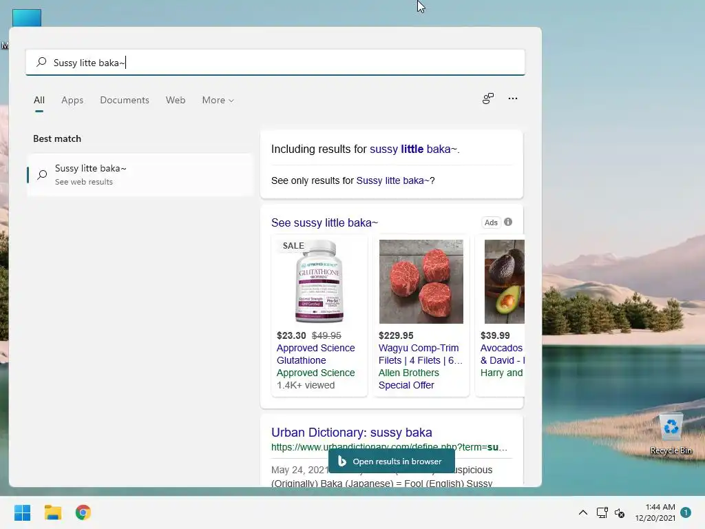
Task: Open the avocados product image
Action: pyautogui.click(x=504, y=281)
